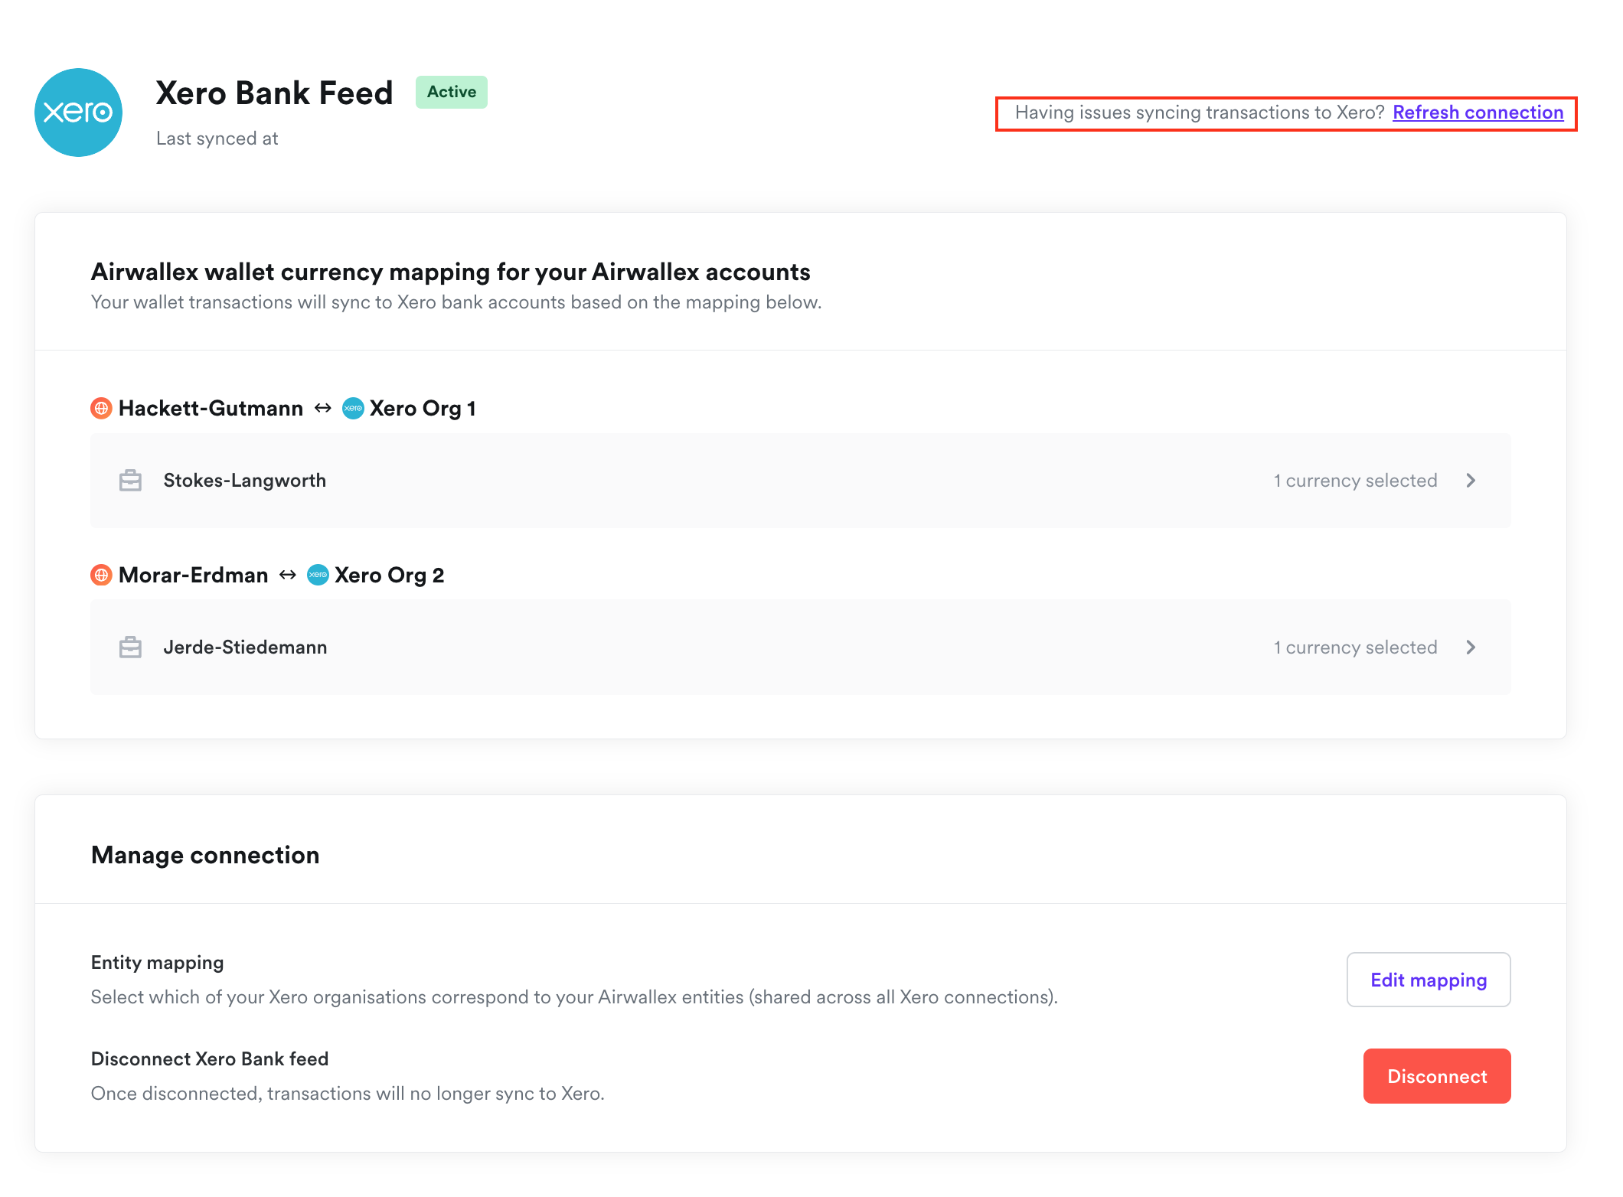Screen dimensions: 1623x1197
Task: Click Jerde-Stiedemann '1 currency selected' text
Action: pos(1355,647)
